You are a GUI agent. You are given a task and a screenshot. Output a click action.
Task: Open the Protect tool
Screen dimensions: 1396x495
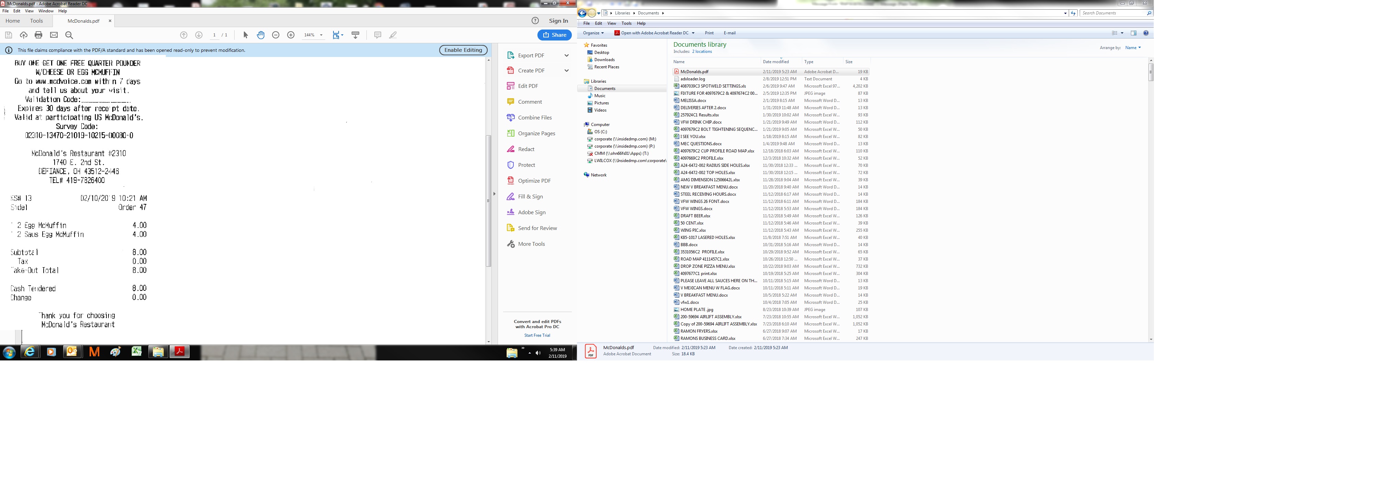tap(521, 165)
